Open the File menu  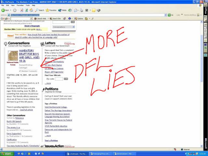[3, 5]
